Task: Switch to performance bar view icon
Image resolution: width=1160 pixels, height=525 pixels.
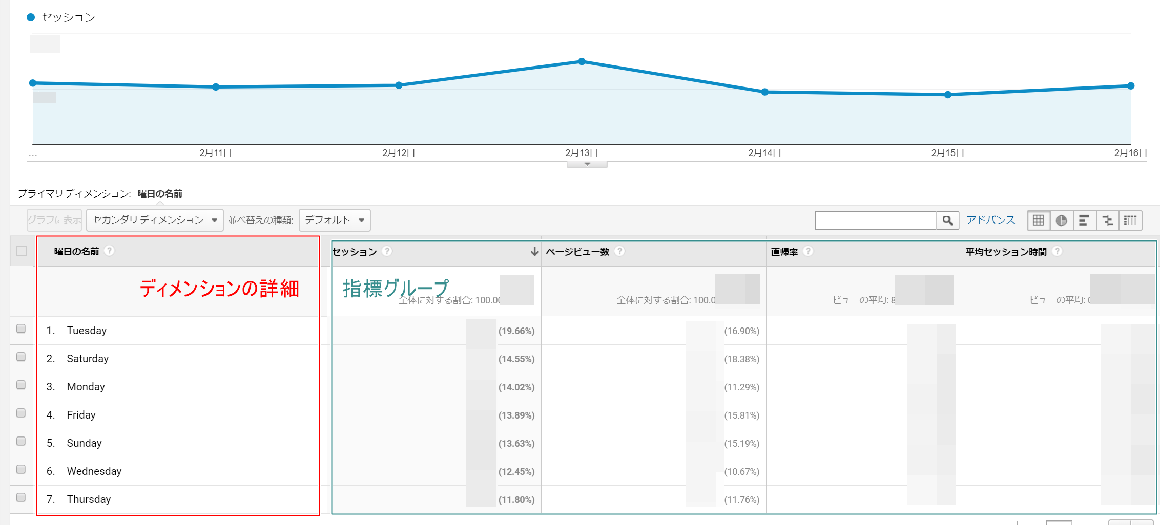Action: pos(1085,221)
